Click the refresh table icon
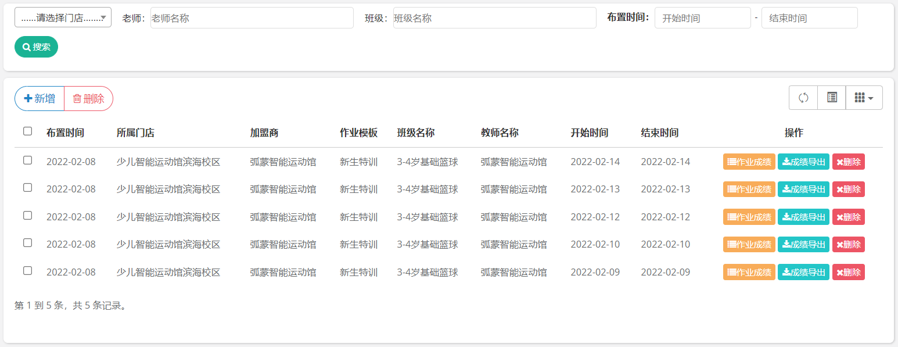This screenshot has height=347, width=898. tap(803, 98)
